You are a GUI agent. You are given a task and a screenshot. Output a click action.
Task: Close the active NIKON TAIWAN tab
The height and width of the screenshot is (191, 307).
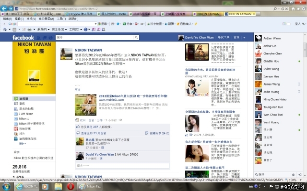pyautogui.click(x=254, y=14)
